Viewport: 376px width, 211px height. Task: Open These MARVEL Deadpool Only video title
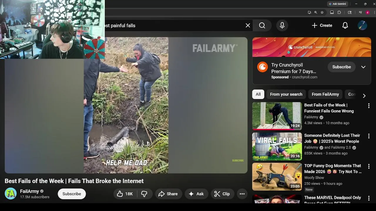[333, 200]
